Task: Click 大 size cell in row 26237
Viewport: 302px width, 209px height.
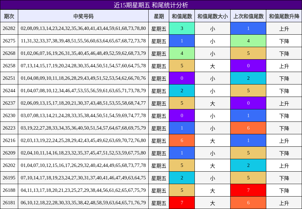Action: pyautogui.click(x=212, y=103)
